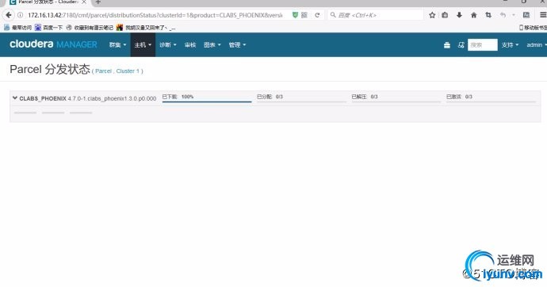547x287 pixels.
Task: Click the Cloudera search input field
Action: (x=483, y=45)
